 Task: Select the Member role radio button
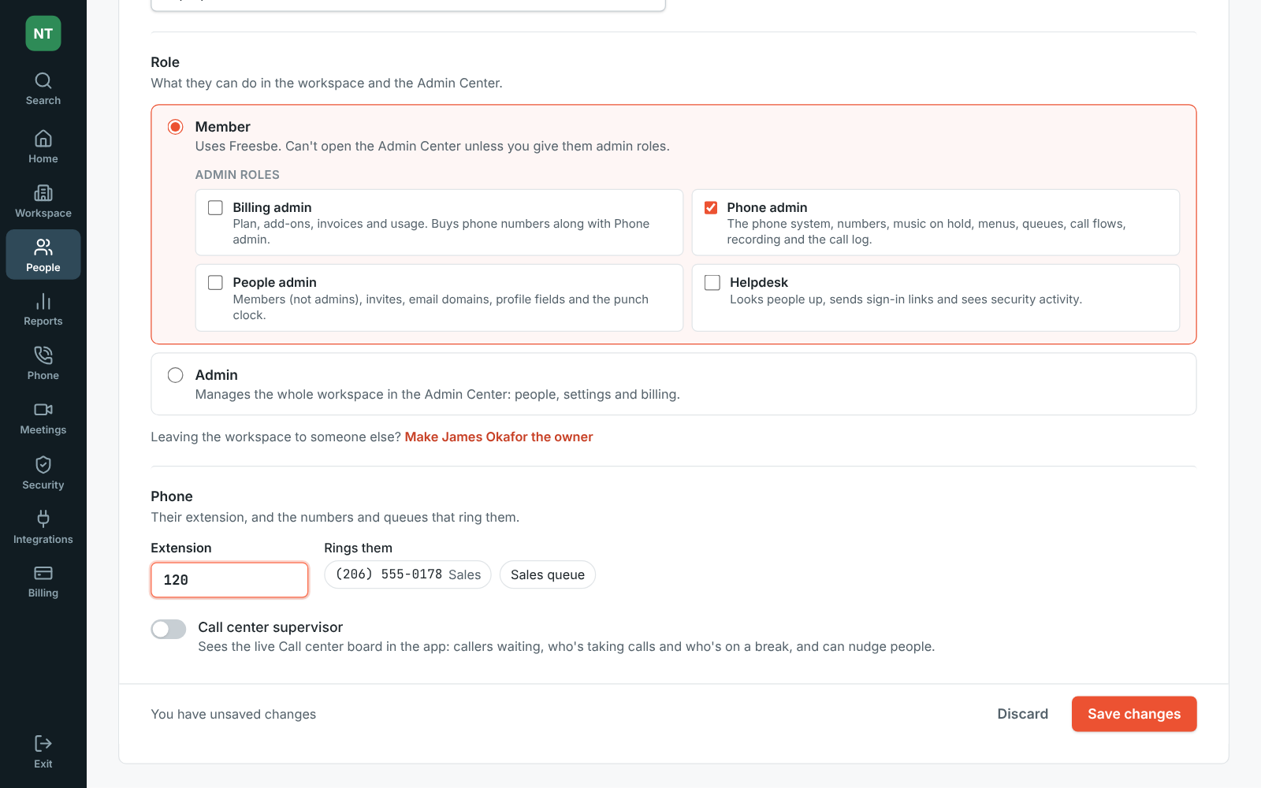[x=176, y=127]
